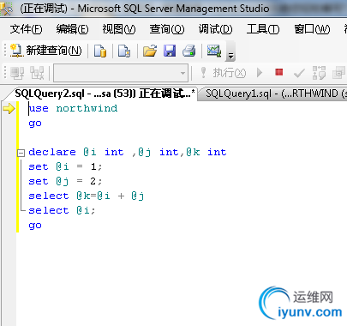The image size is (347, 326).
Task: Click the Execute (执行) button
Action: pyautogui.click(x=224, y=73)
